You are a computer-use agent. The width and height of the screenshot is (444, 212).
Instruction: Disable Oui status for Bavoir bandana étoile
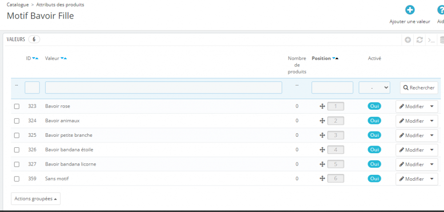click(x=374, y=150)
